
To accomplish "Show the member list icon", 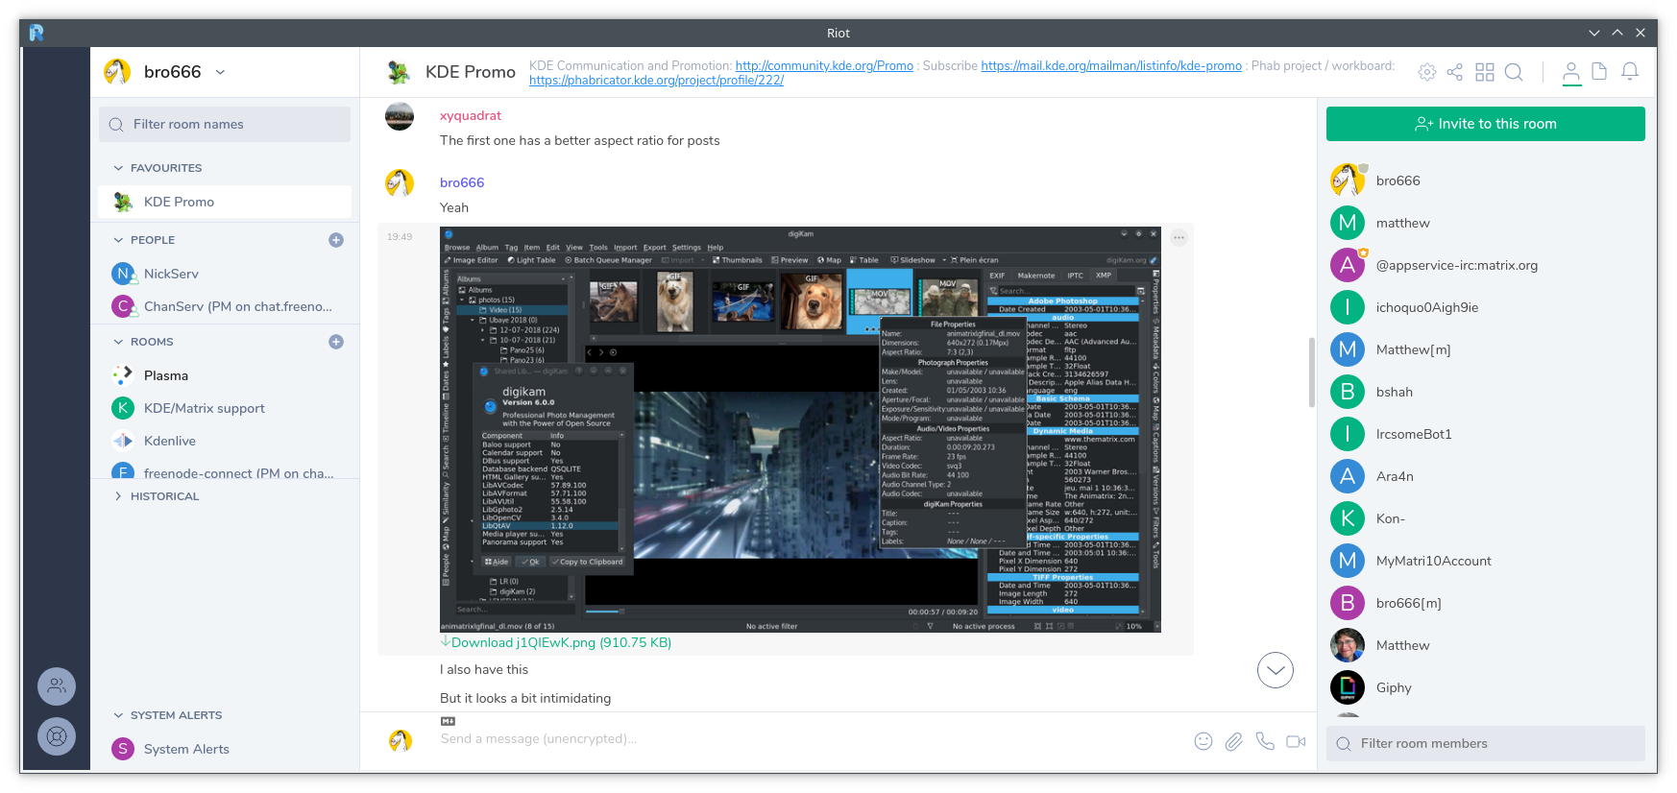I will 1571,72.
